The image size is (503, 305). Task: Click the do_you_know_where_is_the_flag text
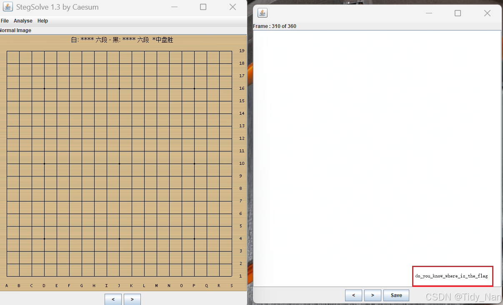pos(451,276)
